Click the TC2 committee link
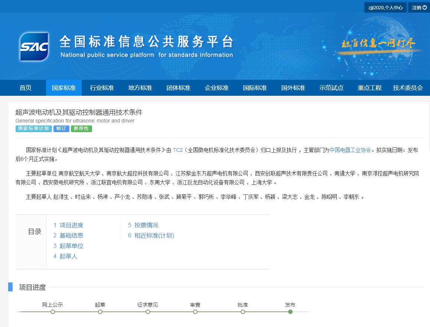430x327 pixels. (178, 150)
